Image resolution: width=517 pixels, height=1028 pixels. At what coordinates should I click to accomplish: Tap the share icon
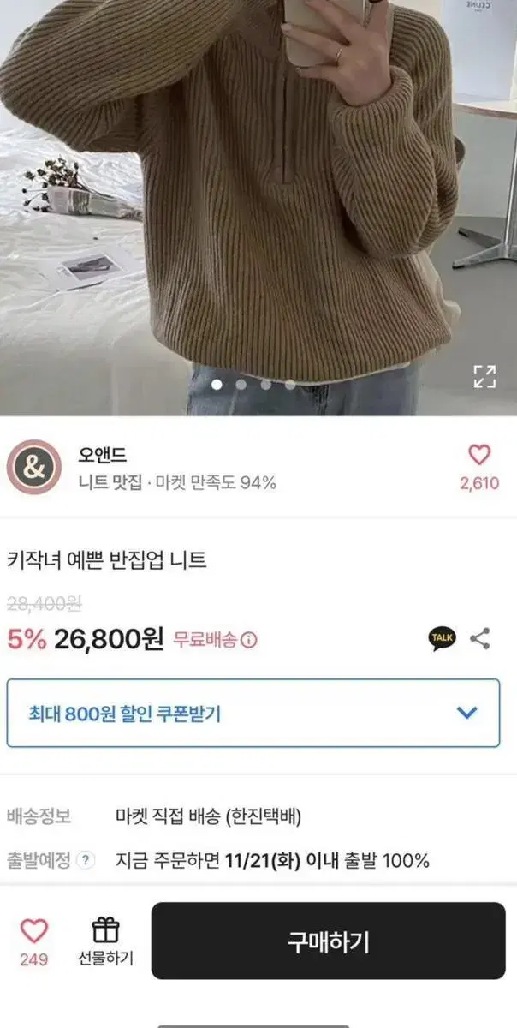click(x=481, y=637)
